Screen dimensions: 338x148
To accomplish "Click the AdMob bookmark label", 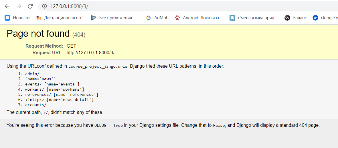I will [x=161, y=18].
